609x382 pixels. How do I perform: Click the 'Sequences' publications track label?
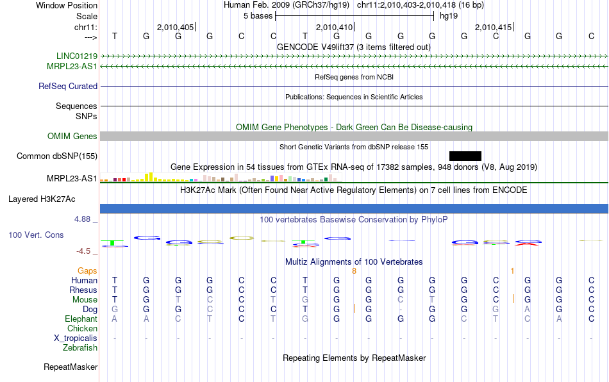tap(76, 106)
